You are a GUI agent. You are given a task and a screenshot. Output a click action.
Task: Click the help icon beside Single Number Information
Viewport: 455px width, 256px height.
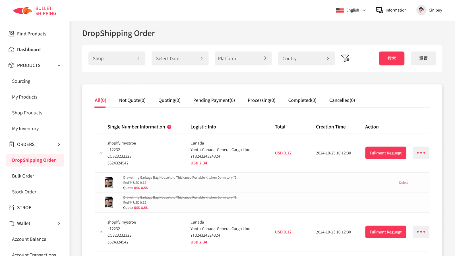(x=169, y=127)
